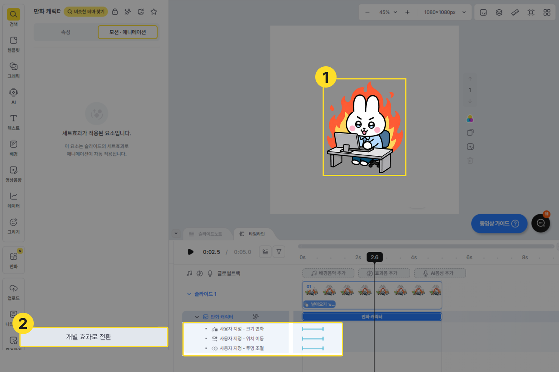Image resolution: width=559 pixels, height=372 pixels.
Task: Click the 비슷한 테마 찾기 button
Action: (x=86, y=12)
